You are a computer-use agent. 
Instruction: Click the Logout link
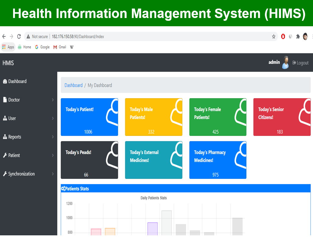(301, 63)
